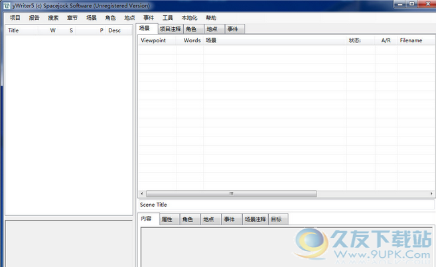Click the 场景 column header in scene list
Screen dimensions: 436x267
pos(275,40)
